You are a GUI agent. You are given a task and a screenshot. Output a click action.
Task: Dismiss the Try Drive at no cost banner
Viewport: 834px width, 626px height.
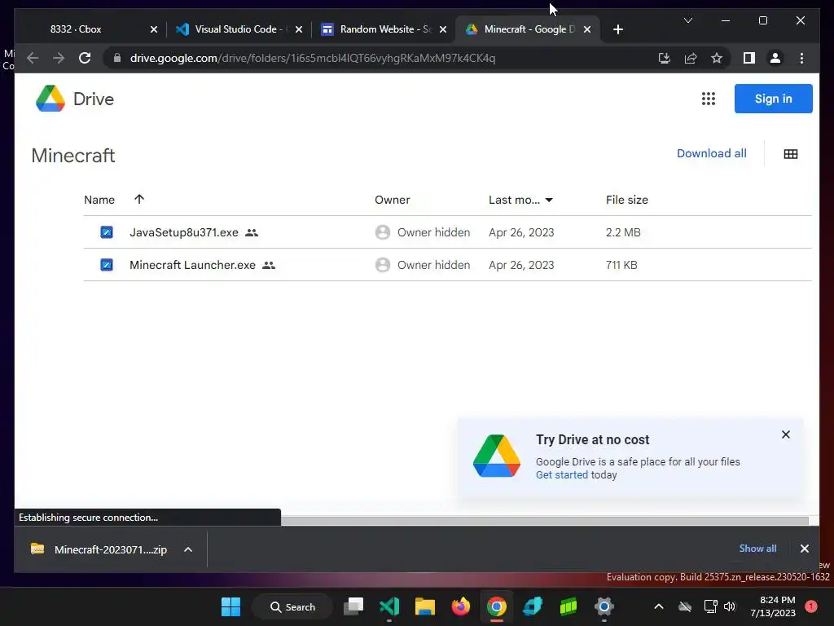786,434
